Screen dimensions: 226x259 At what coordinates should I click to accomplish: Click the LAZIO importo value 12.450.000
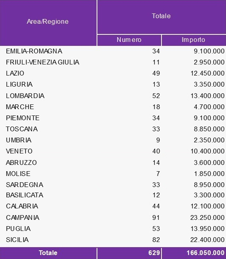point(207,73)
